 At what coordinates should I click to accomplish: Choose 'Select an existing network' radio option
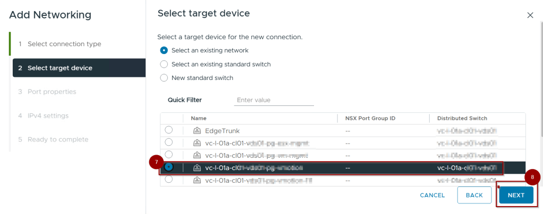click(x=164, y=50)
